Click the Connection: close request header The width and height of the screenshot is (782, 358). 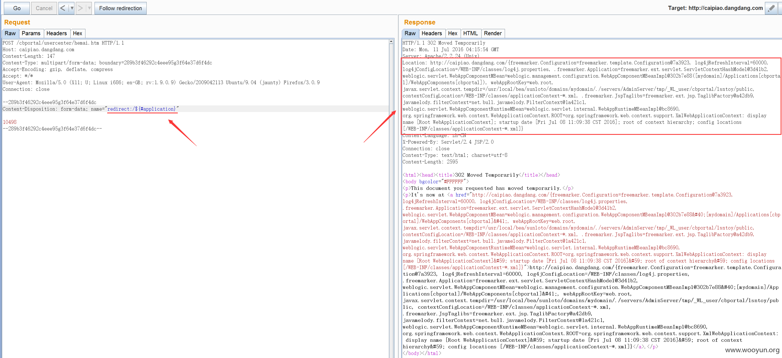[26, 89]
